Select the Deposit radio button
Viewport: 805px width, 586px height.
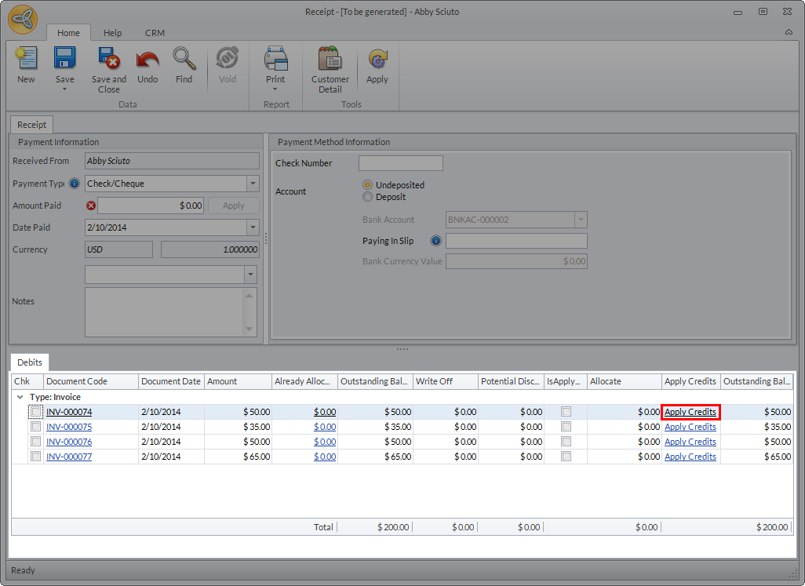[x=368, y=197]
